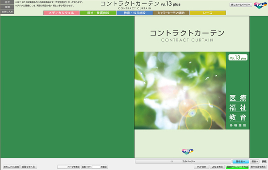Open 画像ダウンロード方法 green button
Screen dimensions: 268x170
pyautogui.click(x=237, y=167)
